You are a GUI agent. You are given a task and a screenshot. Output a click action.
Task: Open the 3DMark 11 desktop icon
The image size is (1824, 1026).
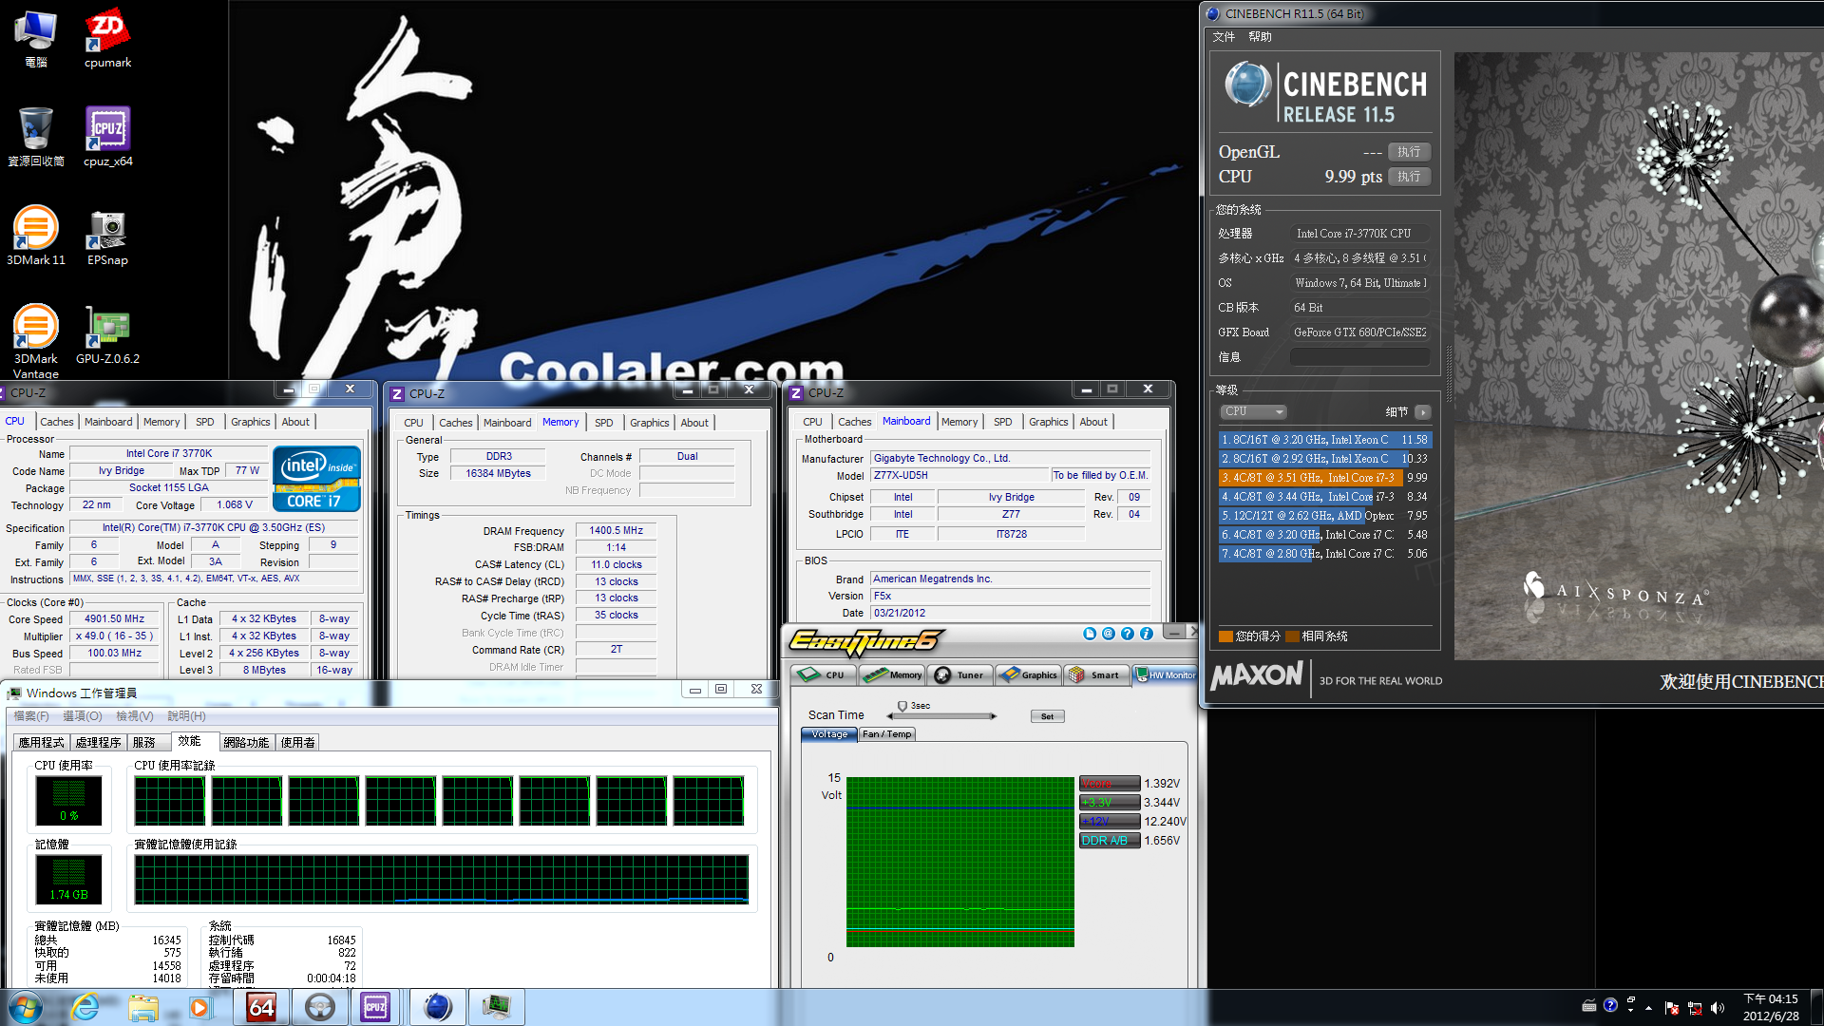pyautogui.click(x=36, y=236)
